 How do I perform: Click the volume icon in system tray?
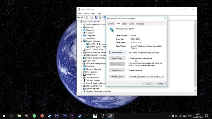[177, 116]
